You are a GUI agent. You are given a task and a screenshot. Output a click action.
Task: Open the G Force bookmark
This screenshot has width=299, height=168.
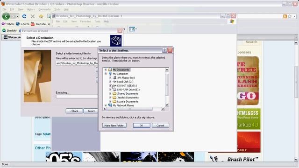23,24
